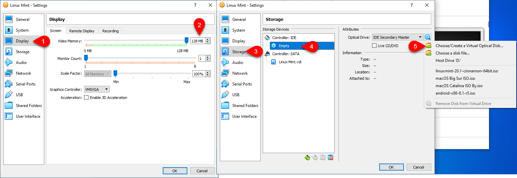Select 'Choose a disk file...' menu entry
Image resolution: width=517 pixels, height=178 pixels.
point(469,53)
